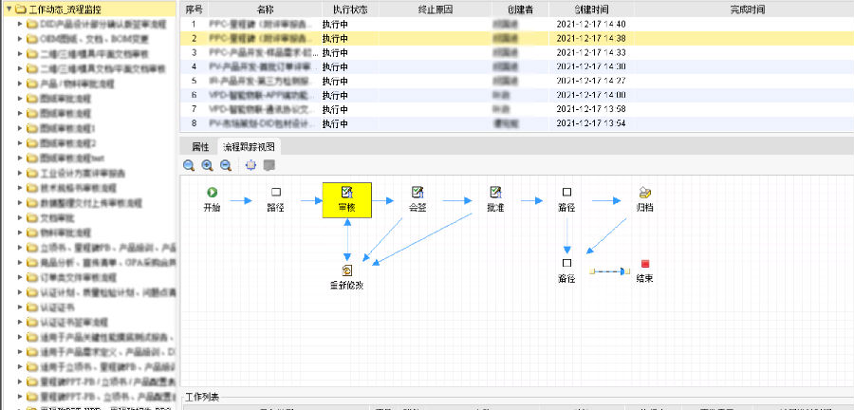This screenshot has width=854, height=410.
Task: Click the 归档 archive node icon
Action: point(644,192)
